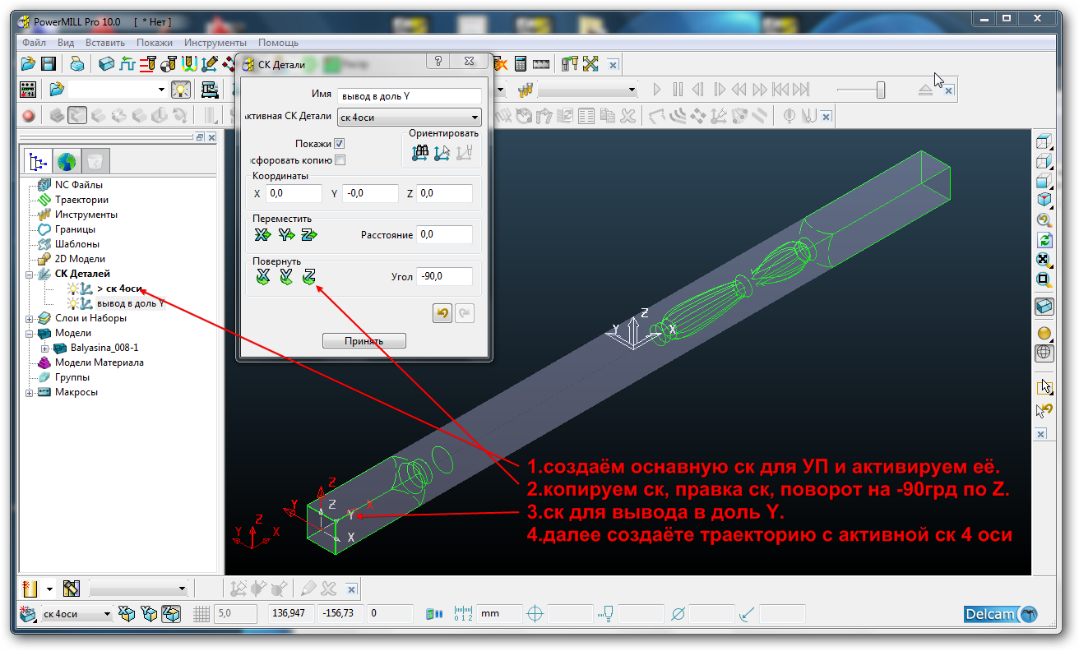Open the recycle bin tab in explorer

tap(95, 160)
